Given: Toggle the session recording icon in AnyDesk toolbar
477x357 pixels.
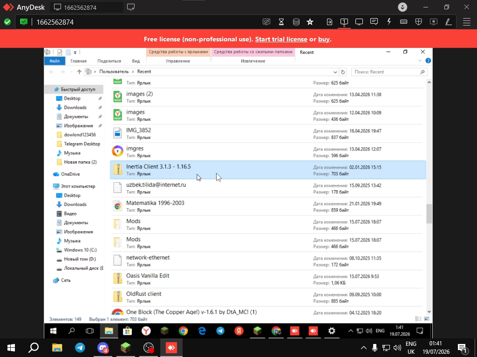Looking at the screenshot, I should 434,22.
